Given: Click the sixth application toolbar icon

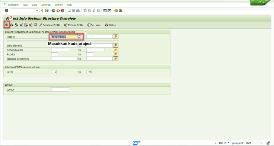Looking at the screenshot, I should pos(31,25).
